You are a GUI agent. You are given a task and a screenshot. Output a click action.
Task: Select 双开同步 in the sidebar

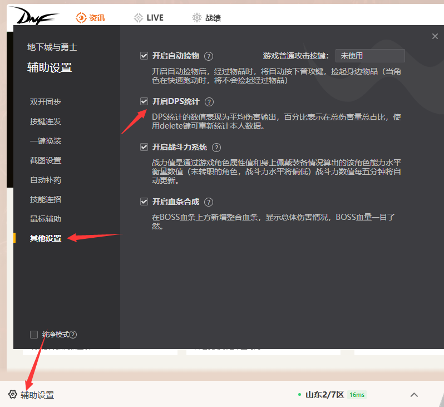[46, 102]
